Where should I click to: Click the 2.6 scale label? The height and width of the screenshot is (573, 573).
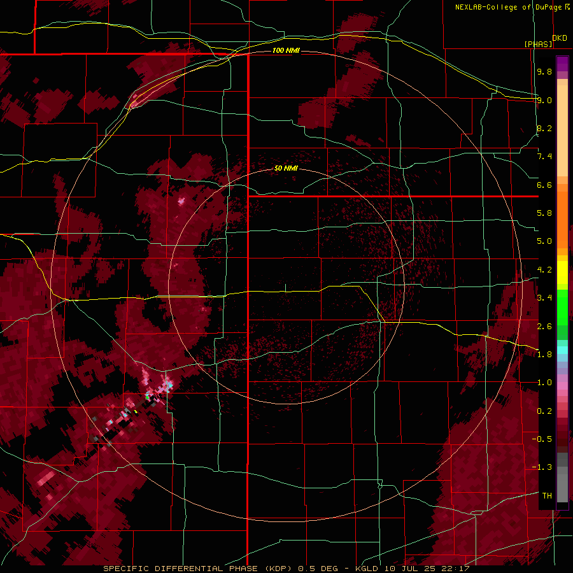544,327
